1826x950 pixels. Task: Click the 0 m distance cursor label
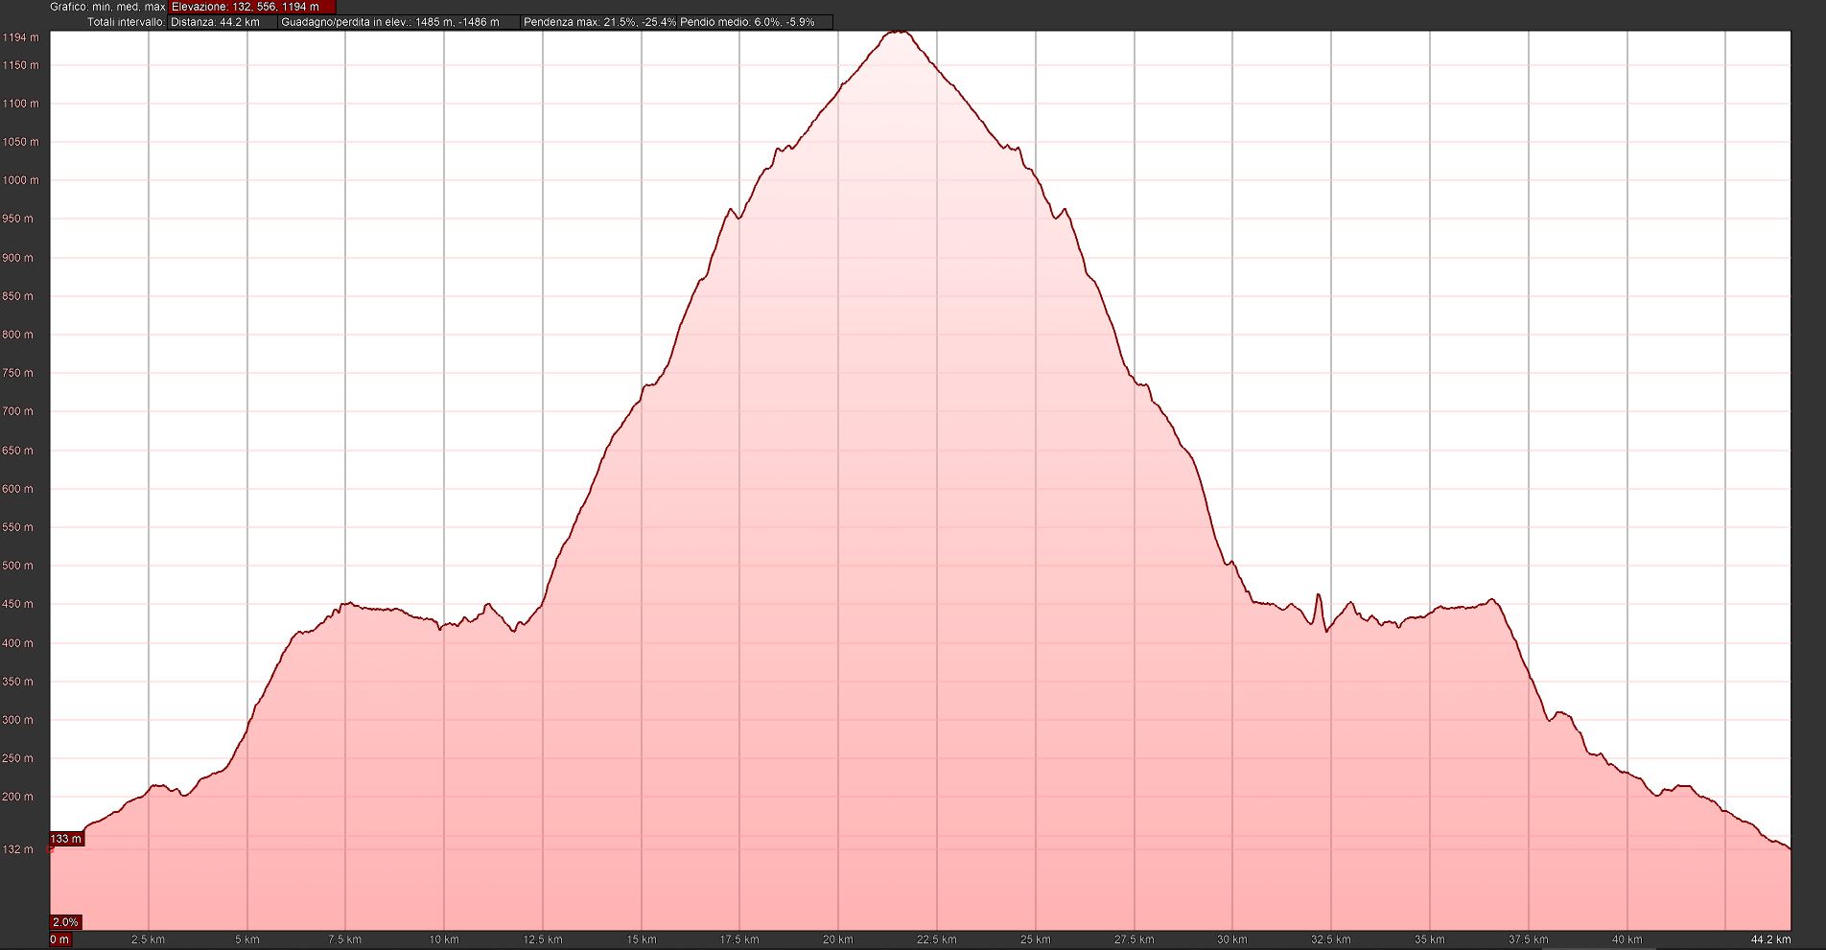(x=59, y=939)
